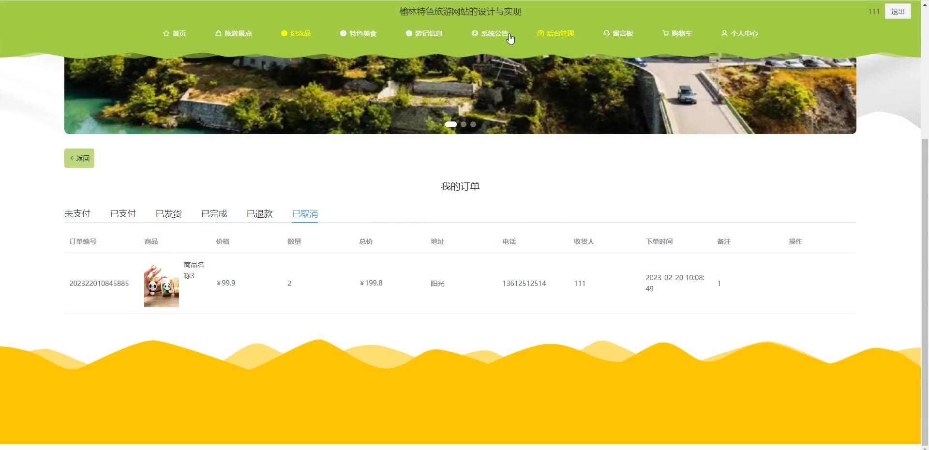929x450 pixels.
Task: Open the 后台管理 icon
Action: pos(540,33)
